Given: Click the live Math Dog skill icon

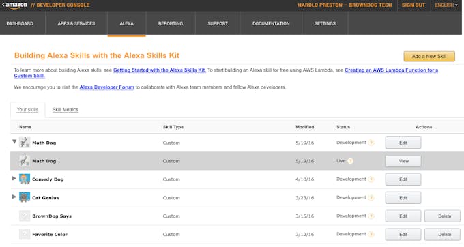Looking at the screenshot, I should coord(25,161).
